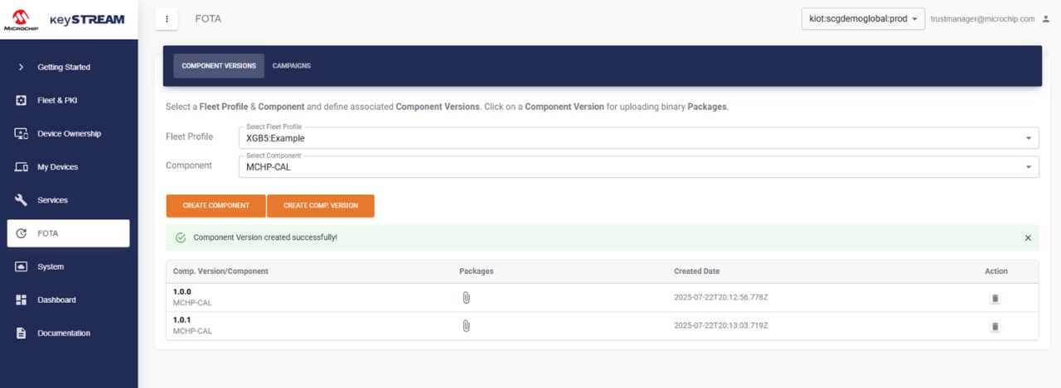The height and width of the screenshot is (388, 1061).
Task: Click the Create Comp. Version button
Action: [321, 205]
